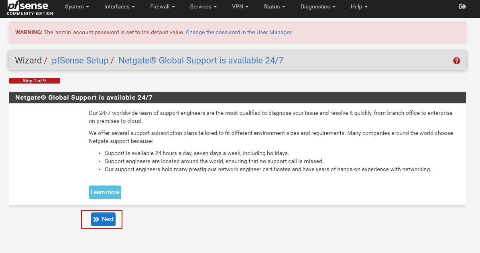Open the Interfaces menu
The image size is (480, 253).
119,6
